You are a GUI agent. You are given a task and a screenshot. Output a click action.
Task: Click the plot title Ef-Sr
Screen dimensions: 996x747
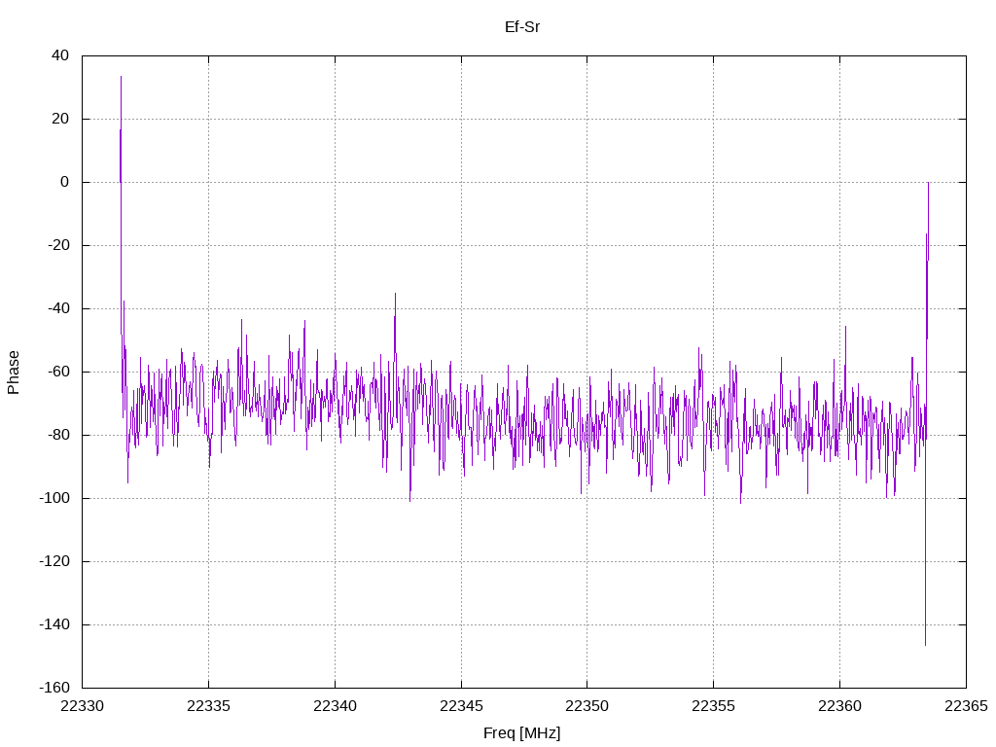pos(522,27)
